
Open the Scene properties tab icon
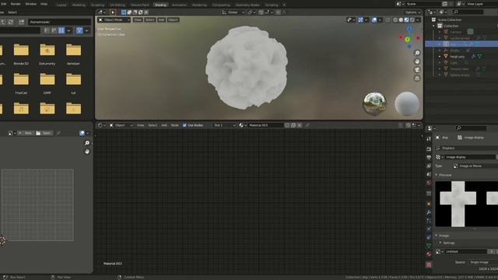429,174
